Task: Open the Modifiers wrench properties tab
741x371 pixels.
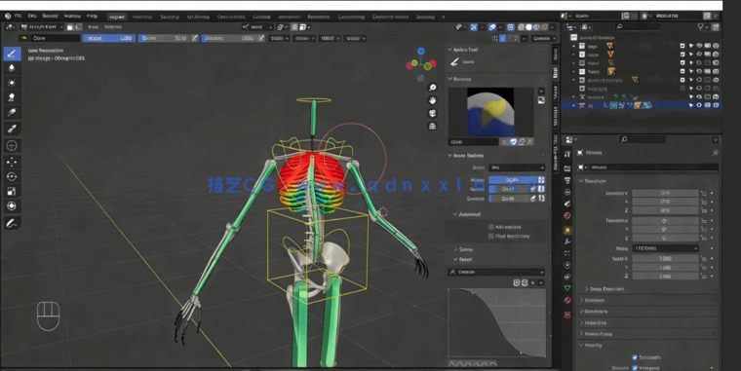Action: pyautogui.click(x=567, y=241)
